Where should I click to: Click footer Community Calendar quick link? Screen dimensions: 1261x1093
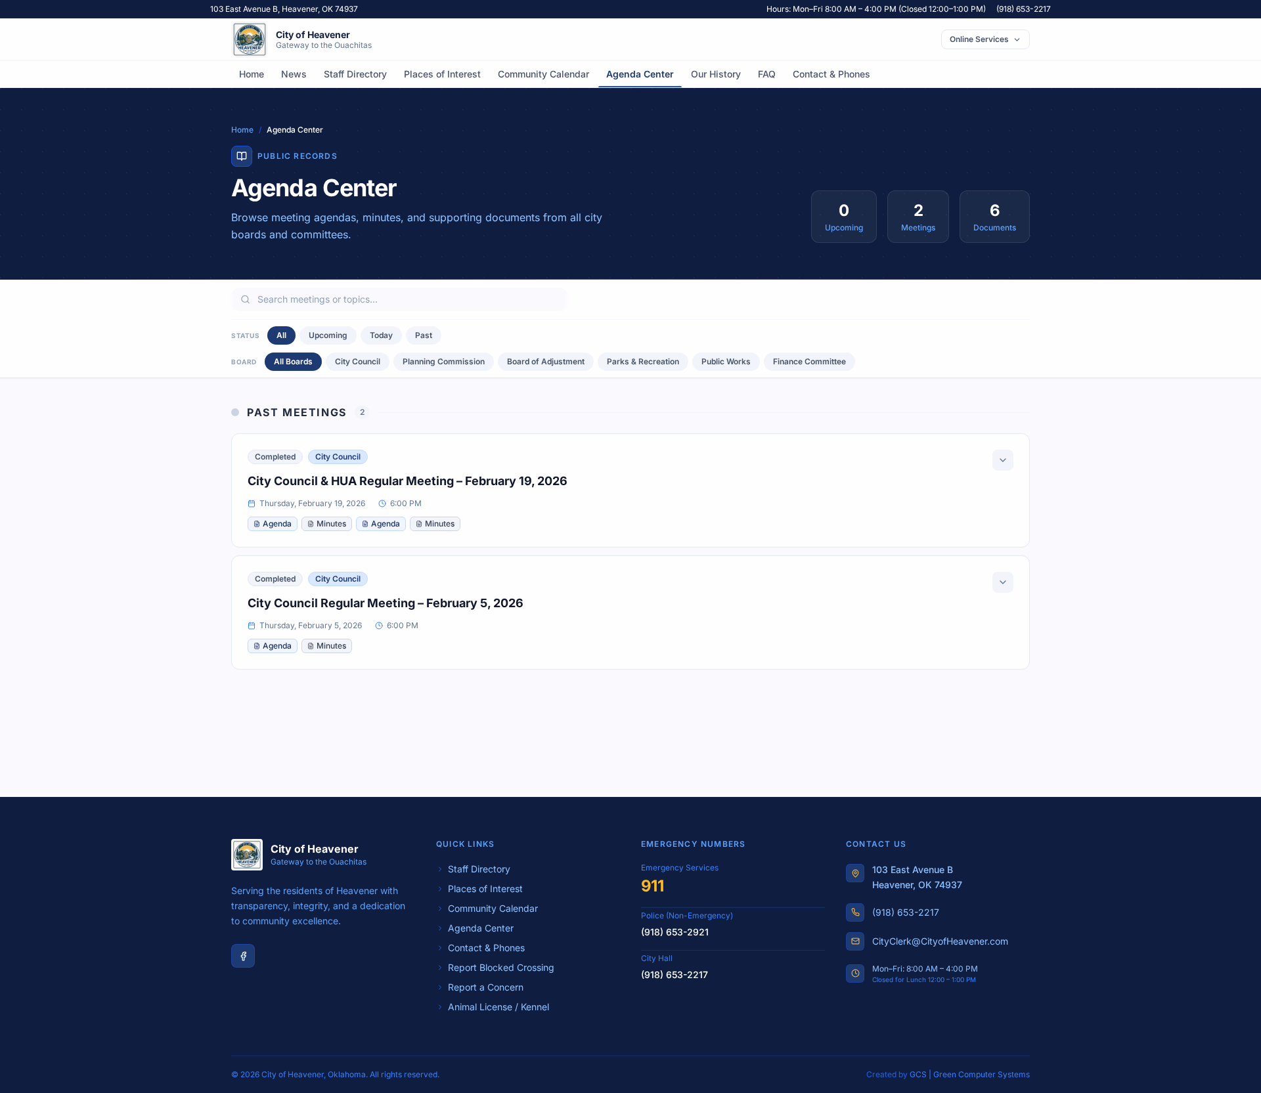493,909
